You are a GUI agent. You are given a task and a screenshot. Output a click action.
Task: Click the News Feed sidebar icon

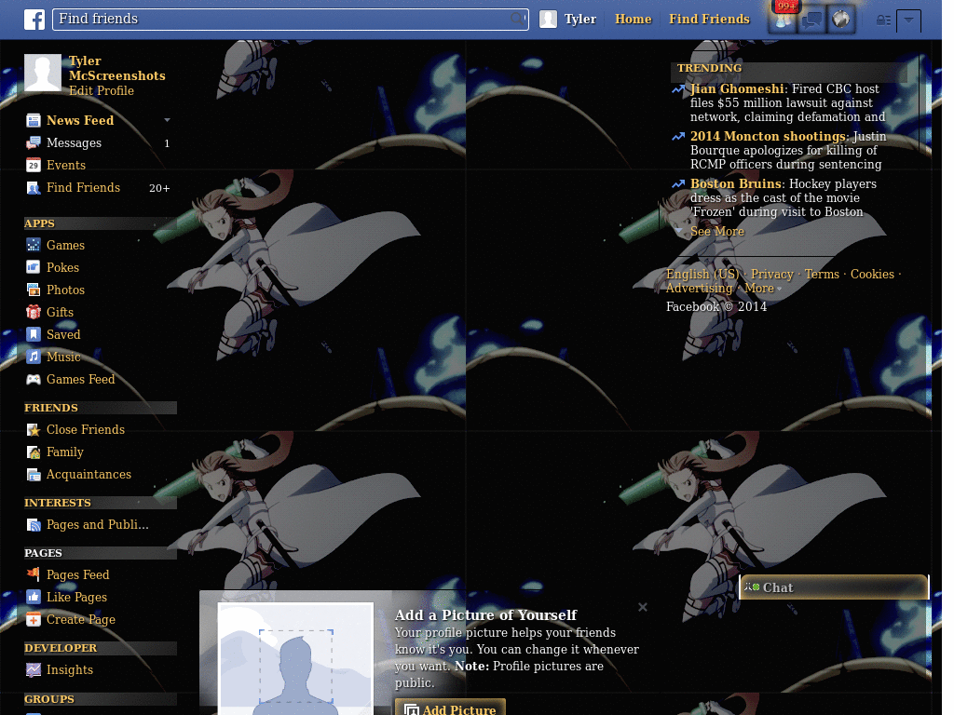[x=34, y=120]
